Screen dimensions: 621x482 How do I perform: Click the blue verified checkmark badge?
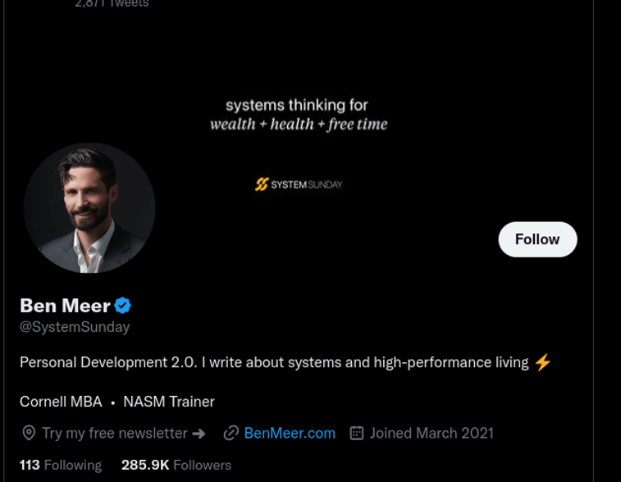122,306
